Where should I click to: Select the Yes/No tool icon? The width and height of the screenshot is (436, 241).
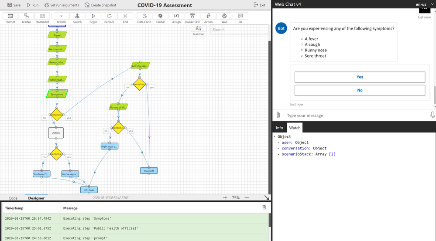point(26,16)
